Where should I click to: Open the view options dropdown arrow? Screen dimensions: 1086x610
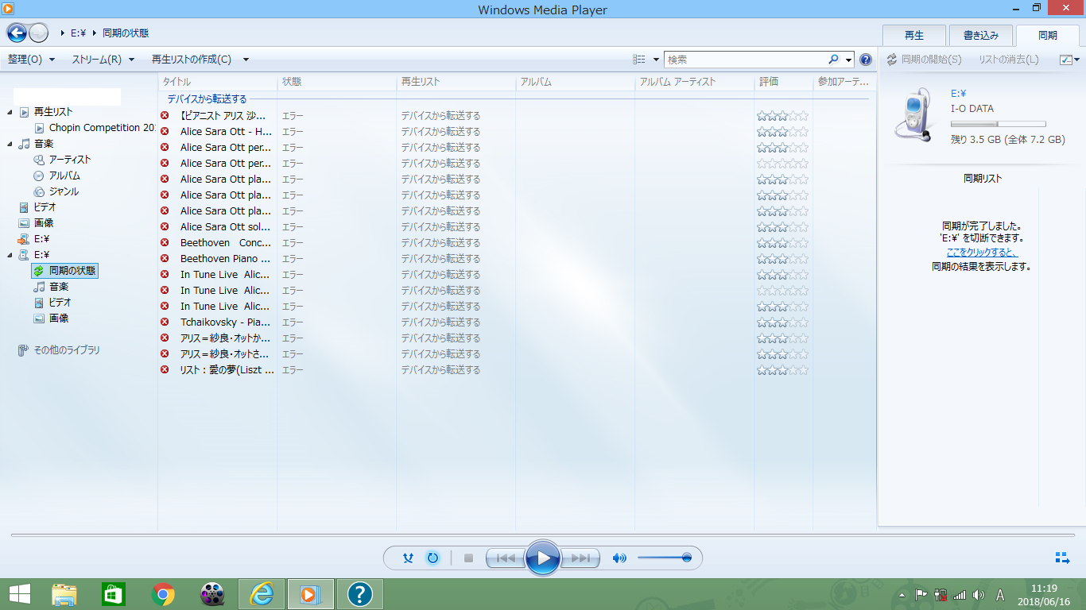coord(656,60)
